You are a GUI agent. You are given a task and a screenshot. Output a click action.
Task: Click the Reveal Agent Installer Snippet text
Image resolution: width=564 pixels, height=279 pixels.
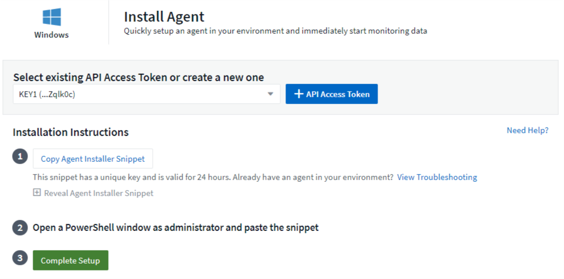coord(98,193)
